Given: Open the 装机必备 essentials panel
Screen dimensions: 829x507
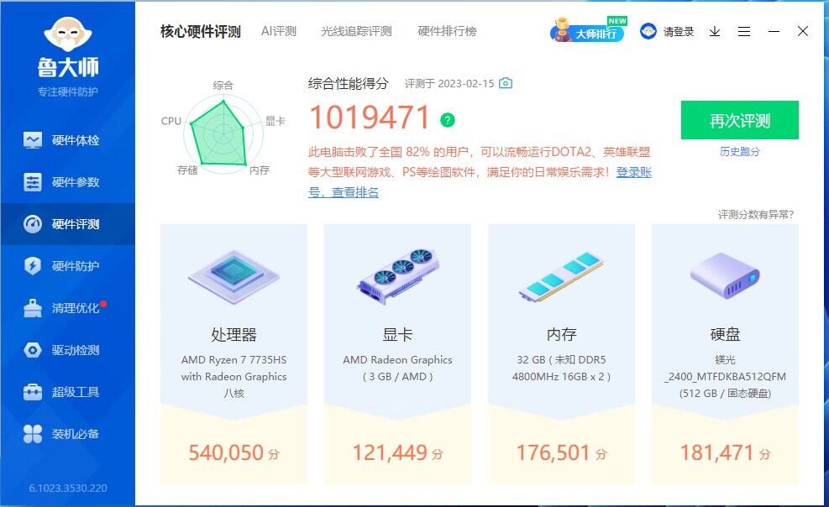Looking at the screenshot, I should 67,434.
